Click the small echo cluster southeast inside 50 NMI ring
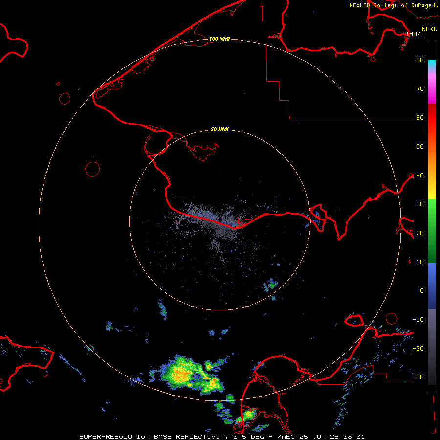 coord(271,285)
